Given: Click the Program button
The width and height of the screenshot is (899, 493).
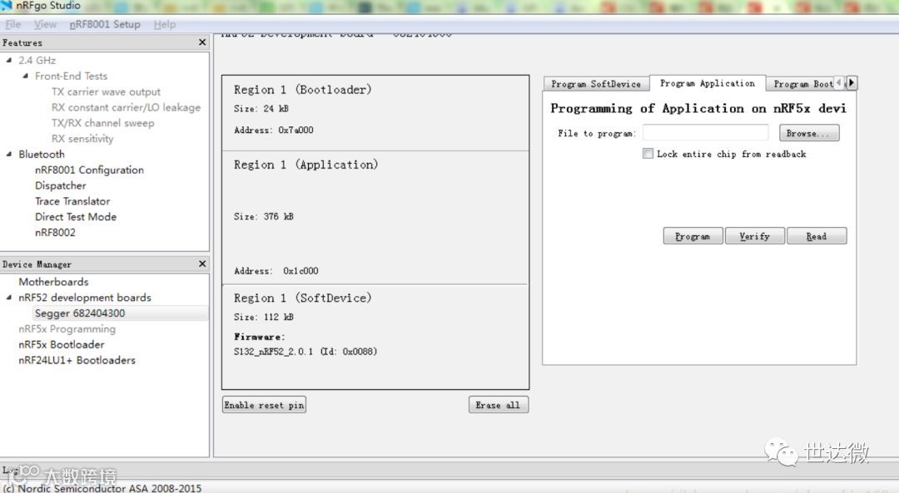Looking at the screenshot, I should pyautogui.click(x=693, y=236).
